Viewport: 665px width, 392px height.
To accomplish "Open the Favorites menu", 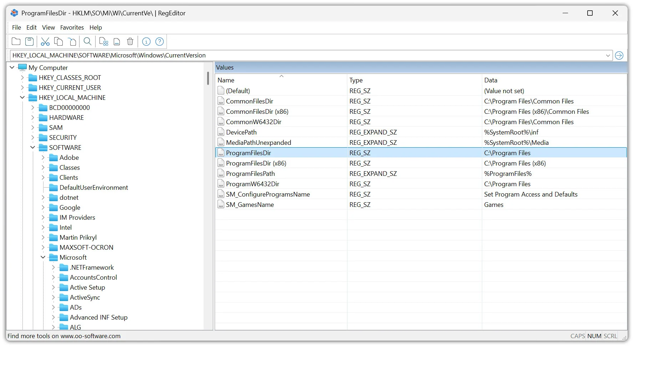I will (x=72, y=27).
